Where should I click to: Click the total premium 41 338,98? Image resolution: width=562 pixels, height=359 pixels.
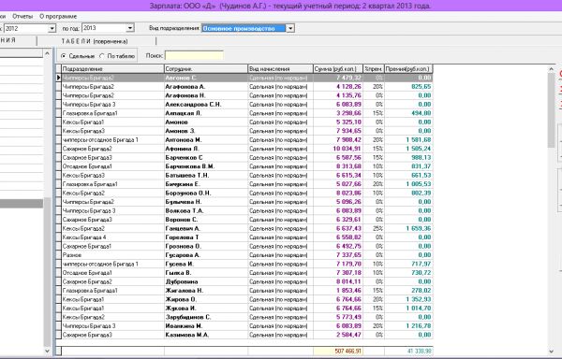pyautogui.click(x=408, y=352)
